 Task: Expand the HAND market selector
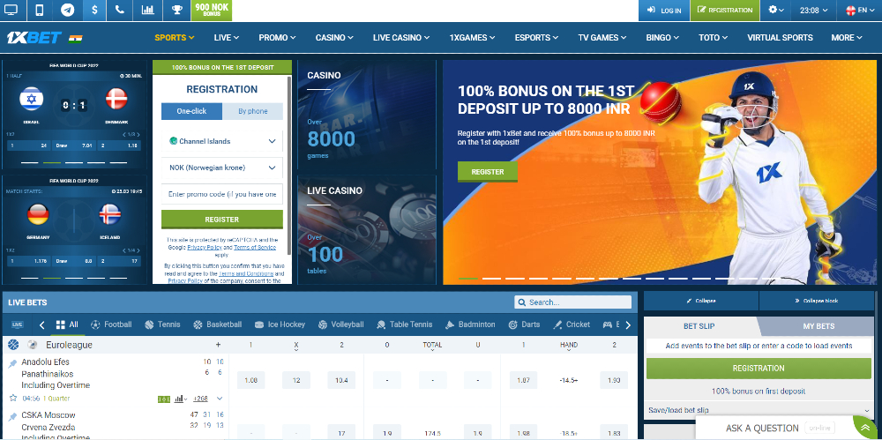[569, 346]
